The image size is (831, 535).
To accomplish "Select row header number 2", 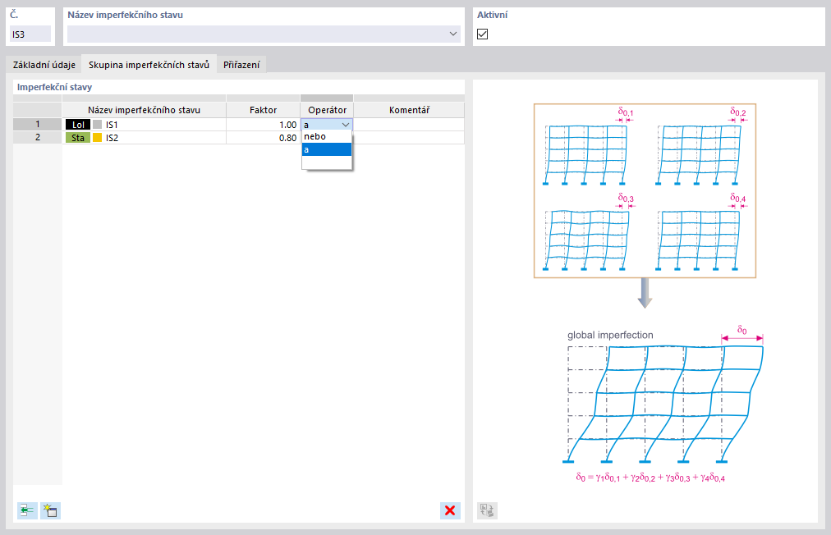I will [38, 137].
